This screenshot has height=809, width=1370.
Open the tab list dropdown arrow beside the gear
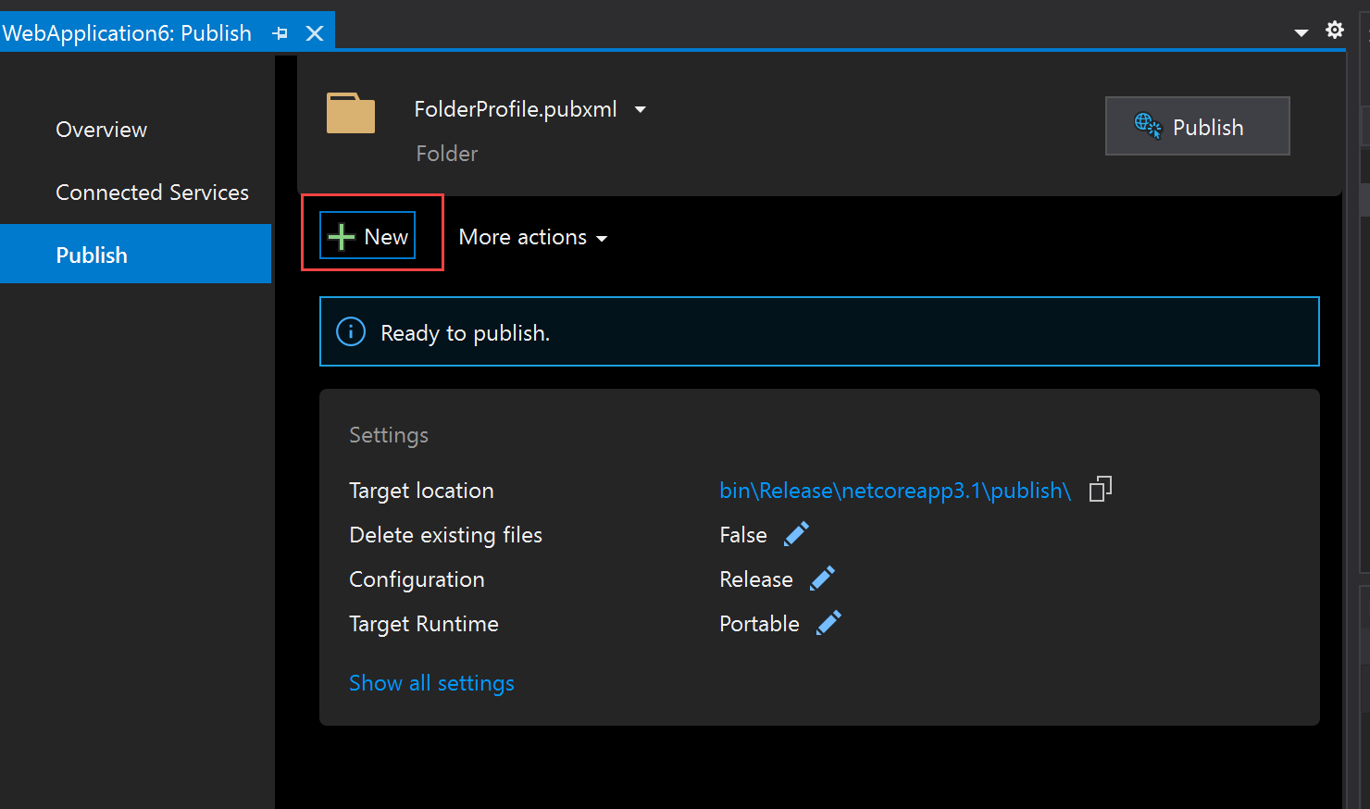(x=1301, y=32)
